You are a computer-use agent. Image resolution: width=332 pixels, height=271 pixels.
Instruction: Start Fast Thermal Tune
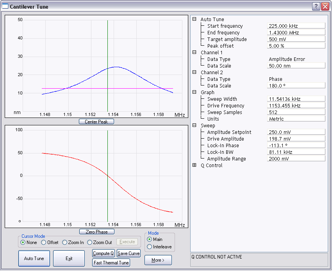click(x=111, y=263)
